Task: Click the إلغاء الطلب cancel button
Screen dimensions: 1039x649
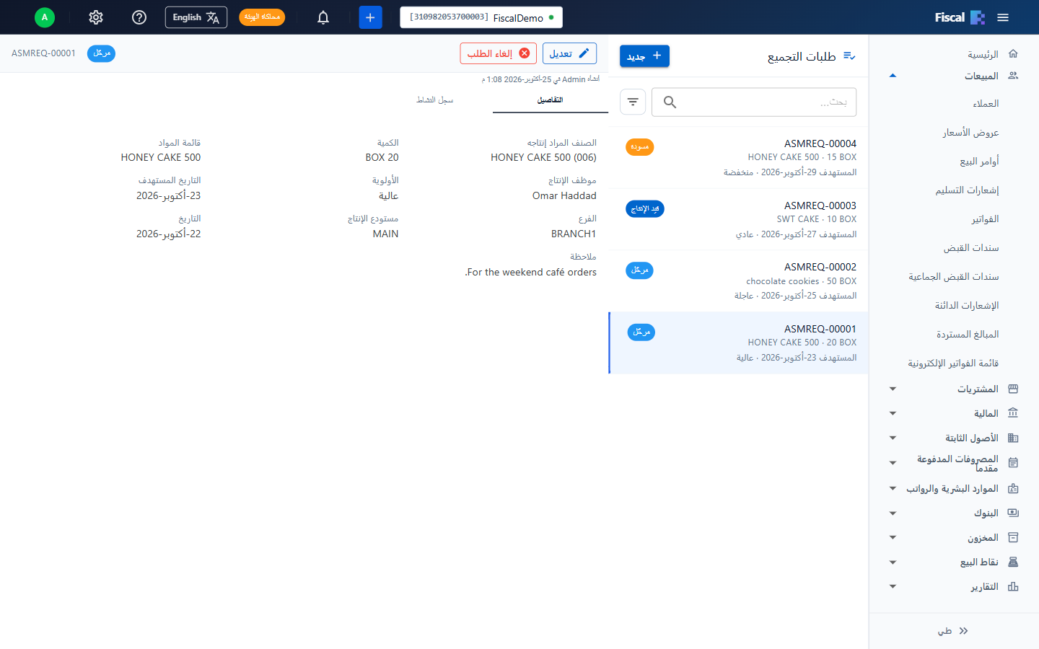Action: (x=499, y=53)
